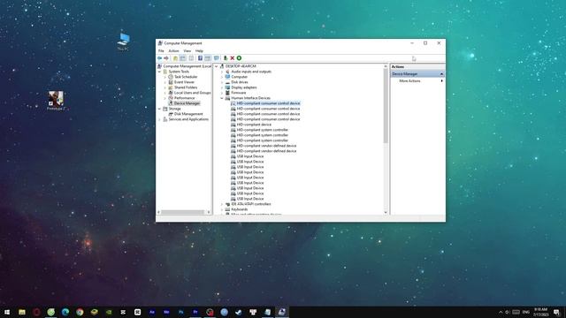
Task: Click the Forward arrow in the toolbar
Action: coord(166,58)
